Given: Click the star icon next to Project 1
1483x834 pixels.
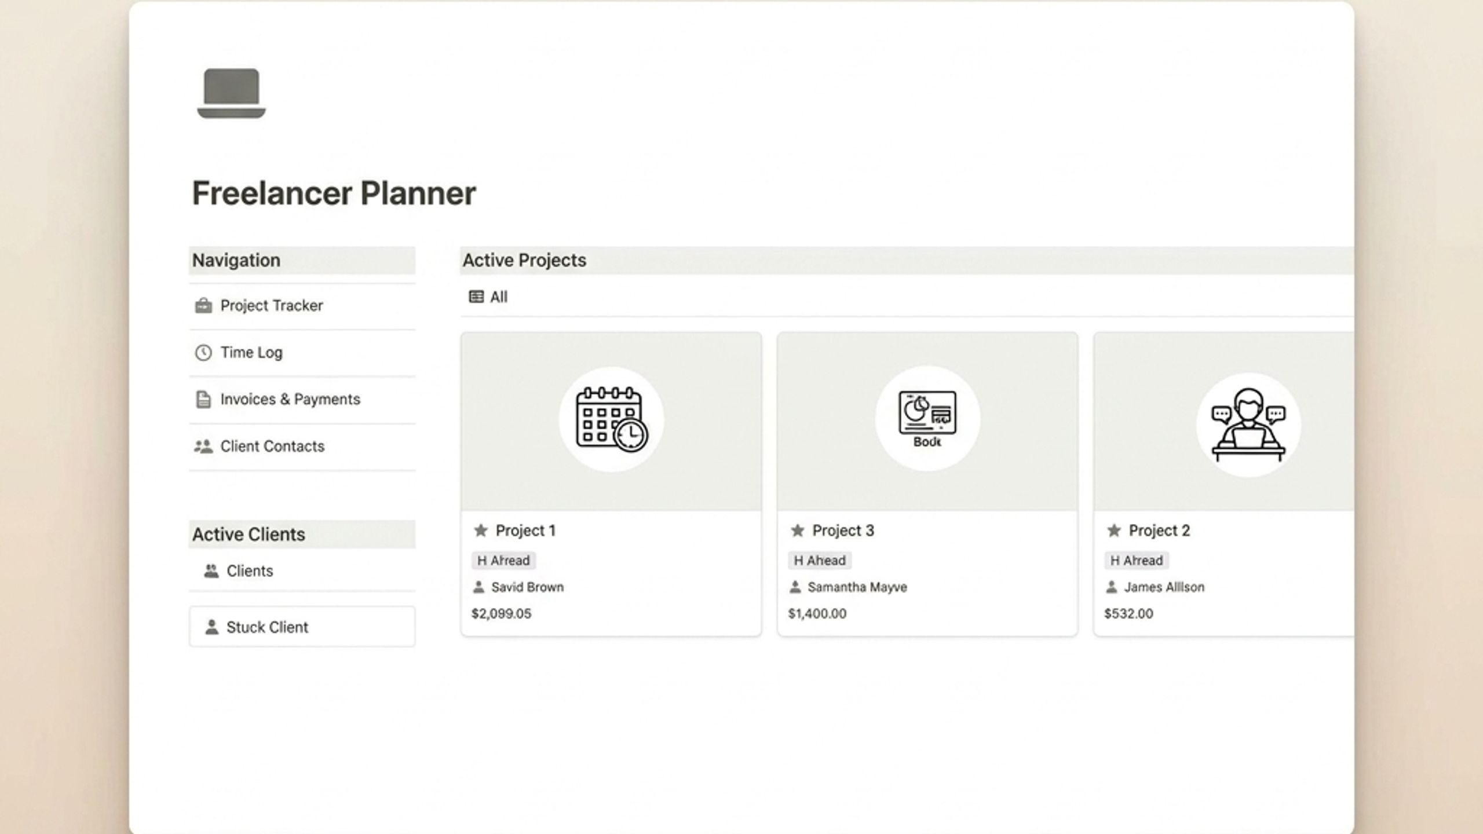Looking at the screenshot, I should pyautogui.click(x=481, y=530).
